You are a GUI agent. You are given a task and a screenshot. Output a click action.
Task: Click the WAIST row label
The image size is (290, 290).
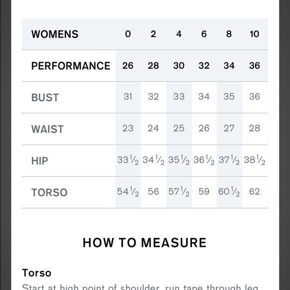point(47,129)
